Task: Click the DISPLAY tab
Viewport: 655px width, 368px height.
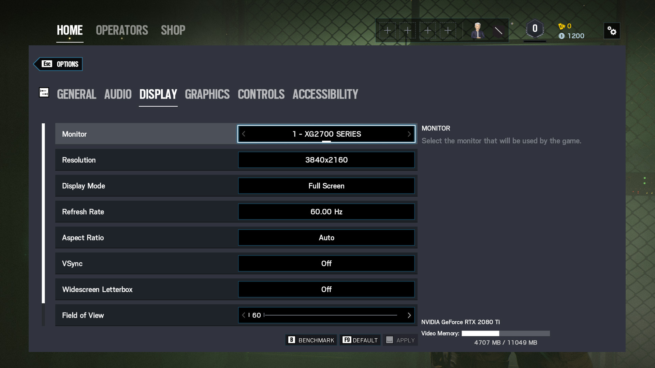Action: 158,93
